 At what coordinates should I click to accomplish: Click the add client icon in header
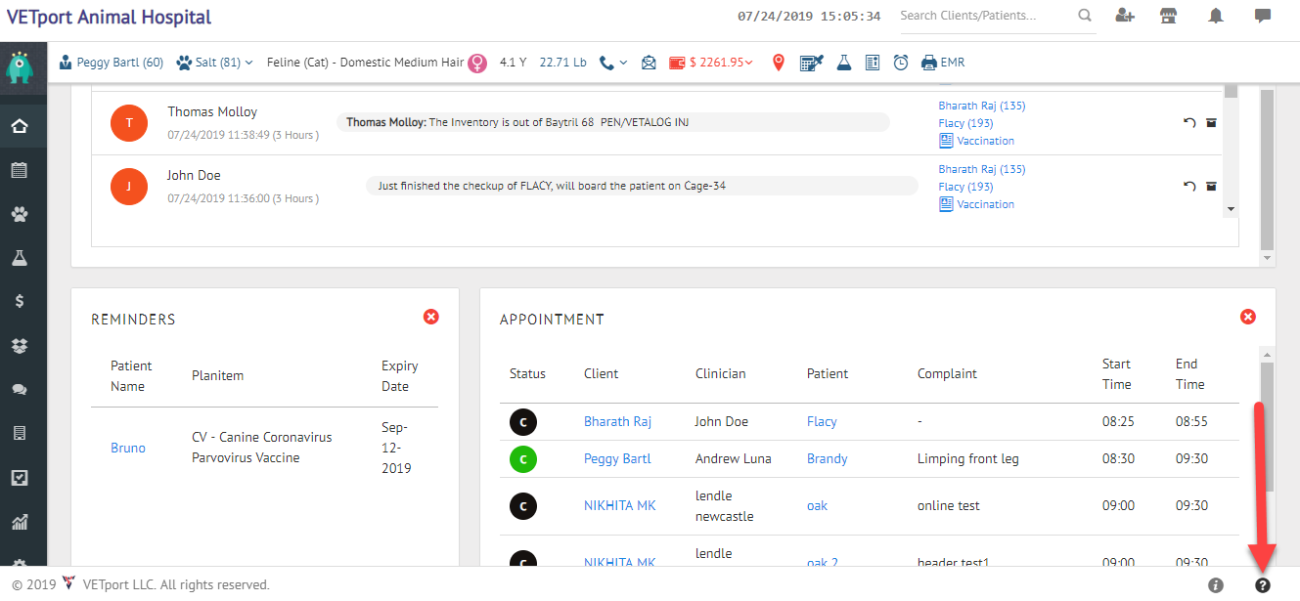pos(1124,16)
